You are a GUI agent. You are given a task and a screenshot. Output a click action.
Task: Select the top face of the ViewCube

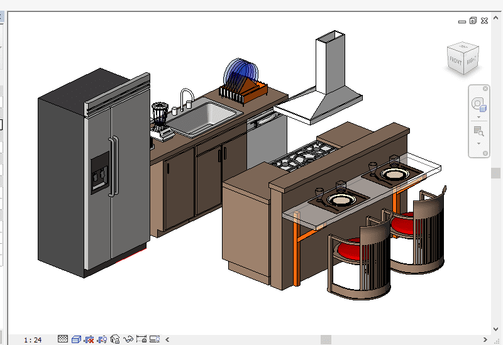[x=463, y=47]
